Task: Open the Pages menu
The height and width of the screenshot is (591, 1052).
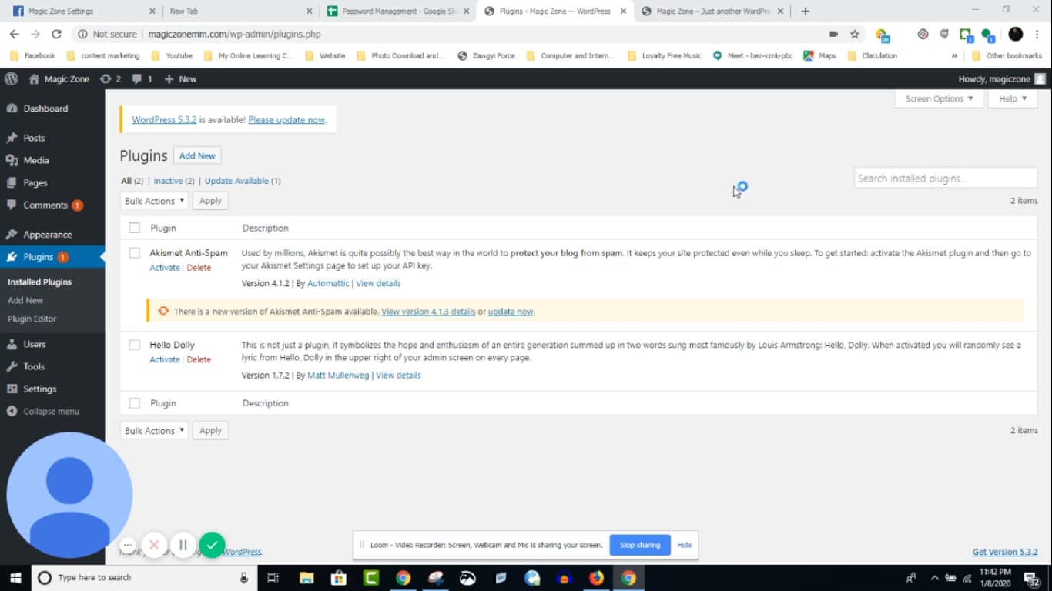Action: tap(52, 182)
